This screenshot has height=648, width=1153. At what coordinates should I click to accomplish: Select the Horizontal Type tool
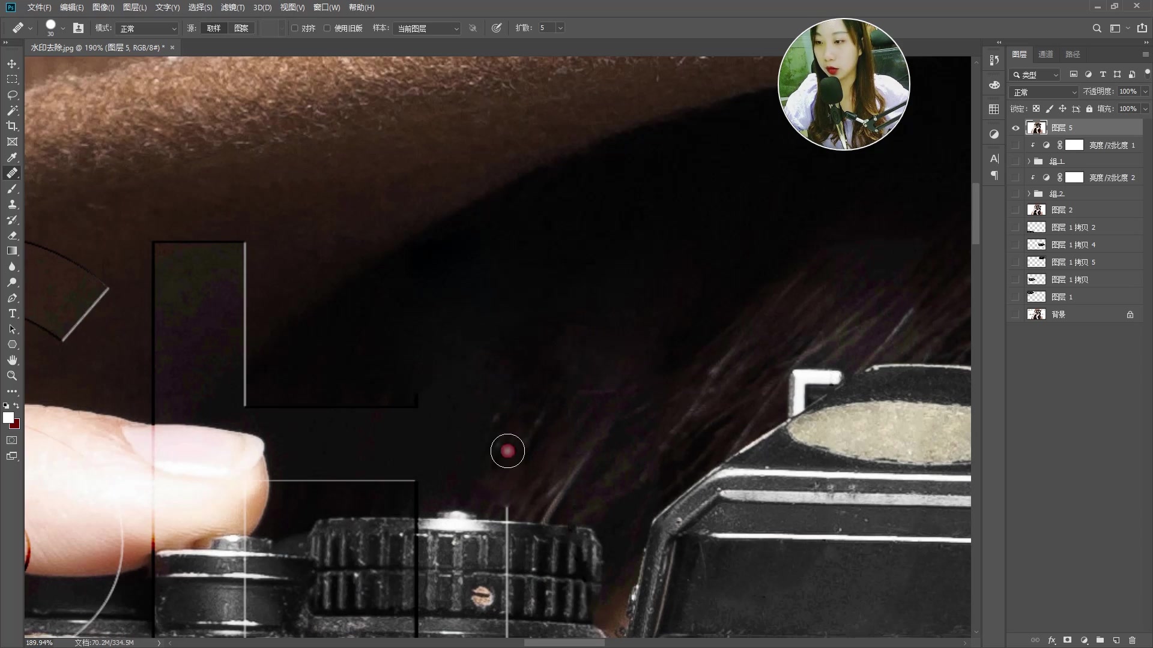point(12,313)
